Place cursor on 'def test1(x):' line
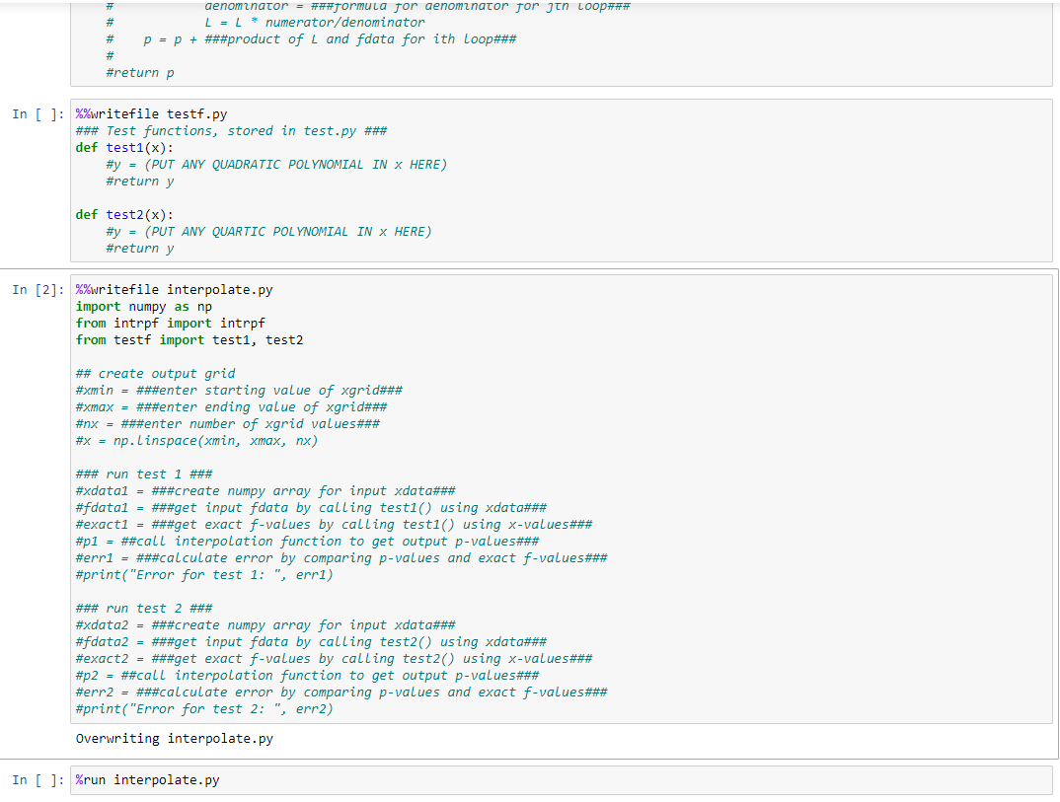The image size is (1060, 802). pyautogui.click(x=124, y=148)
